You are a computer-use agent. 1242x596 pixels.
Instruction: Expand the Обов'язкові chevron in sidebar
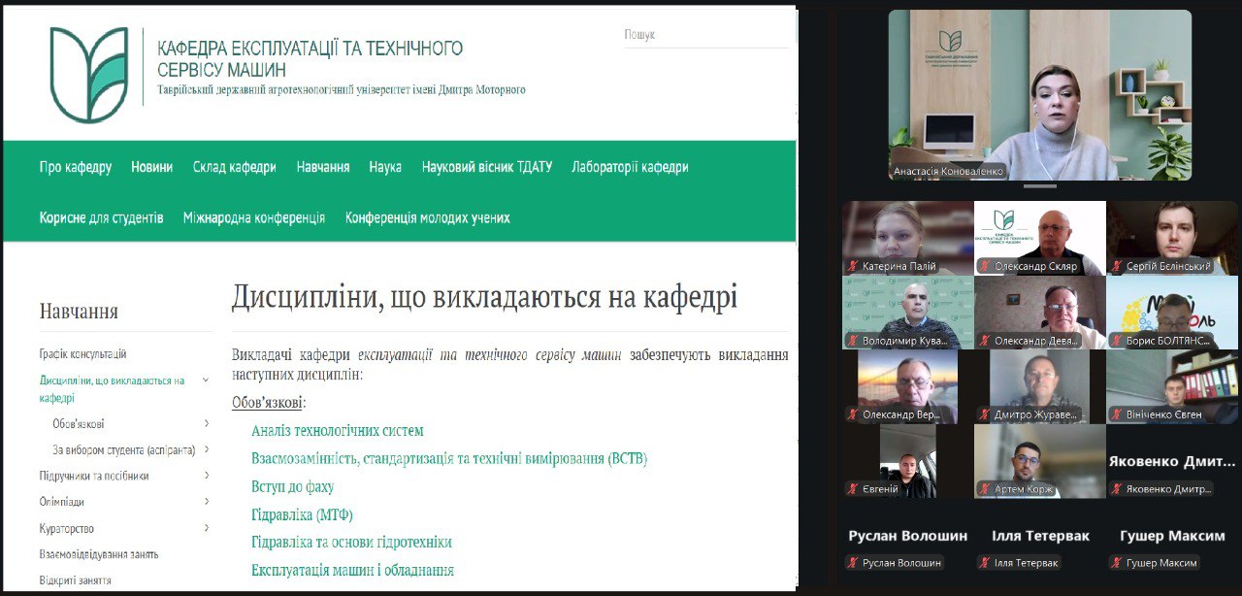click(x=207, y=423)
